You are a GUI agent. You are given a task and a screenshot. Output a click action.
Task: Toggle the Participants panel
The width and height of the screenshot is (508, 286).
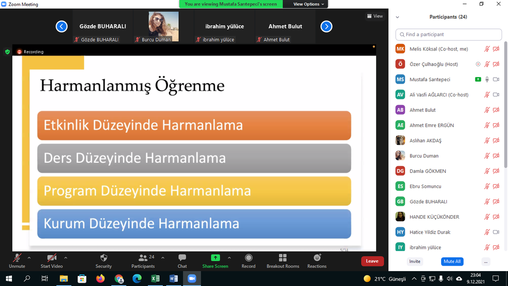pos(143,258)
